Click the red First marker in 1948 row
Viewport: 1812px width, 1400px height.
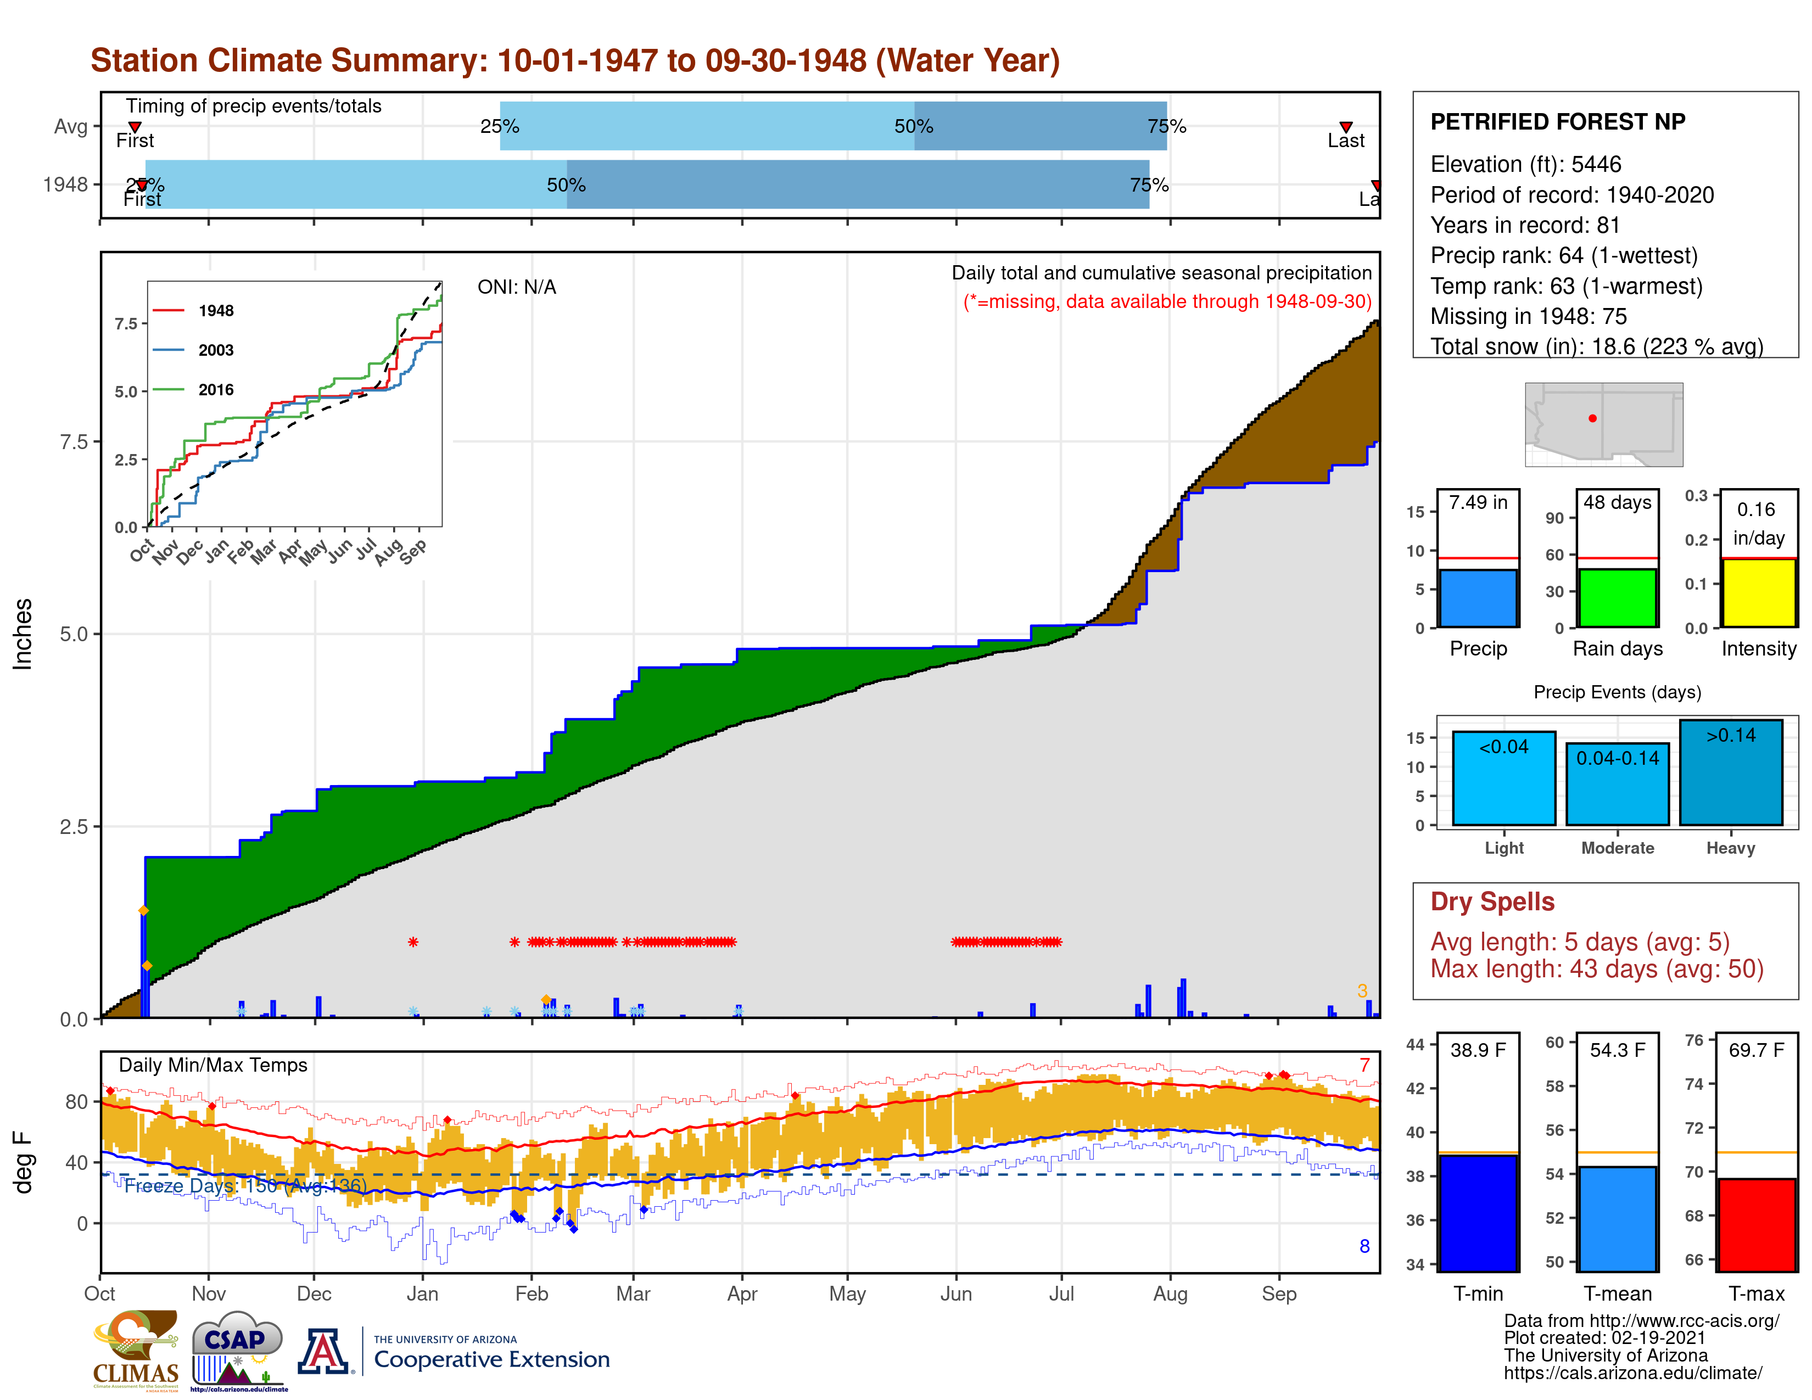pos(142,185)
